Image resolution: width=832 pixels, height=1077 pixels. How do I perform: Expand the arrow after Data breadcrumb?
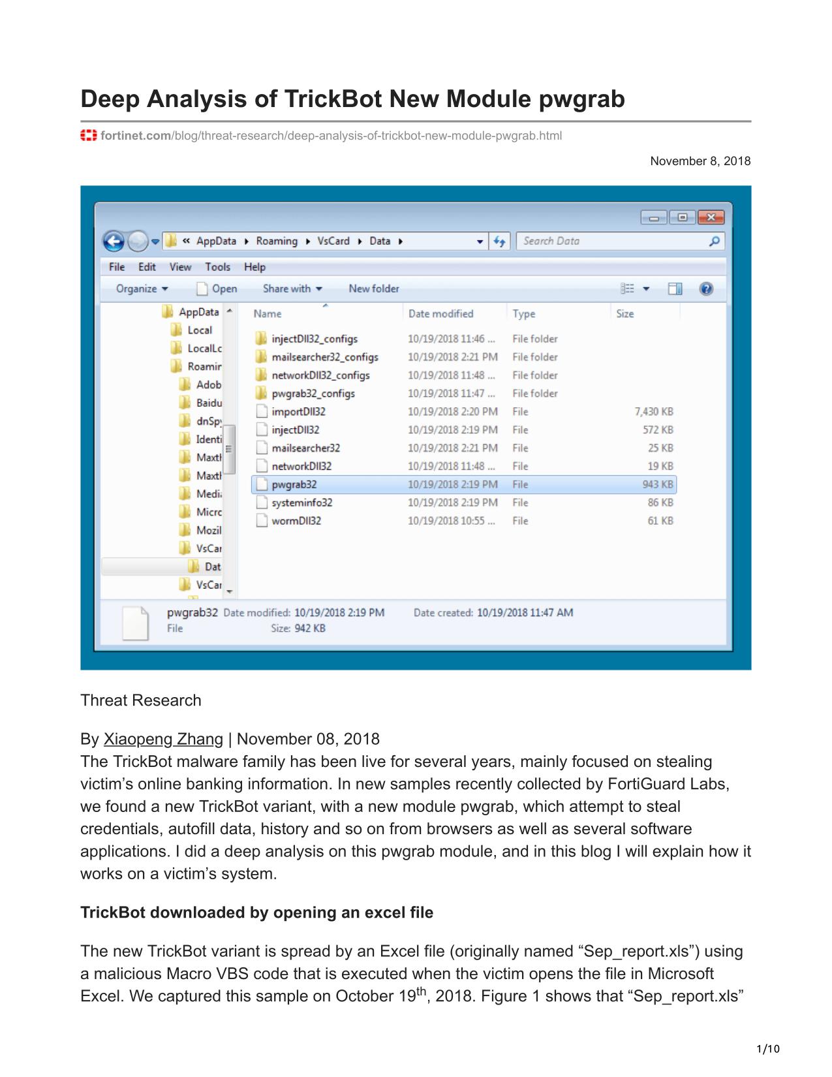click(x=400, y=242)
